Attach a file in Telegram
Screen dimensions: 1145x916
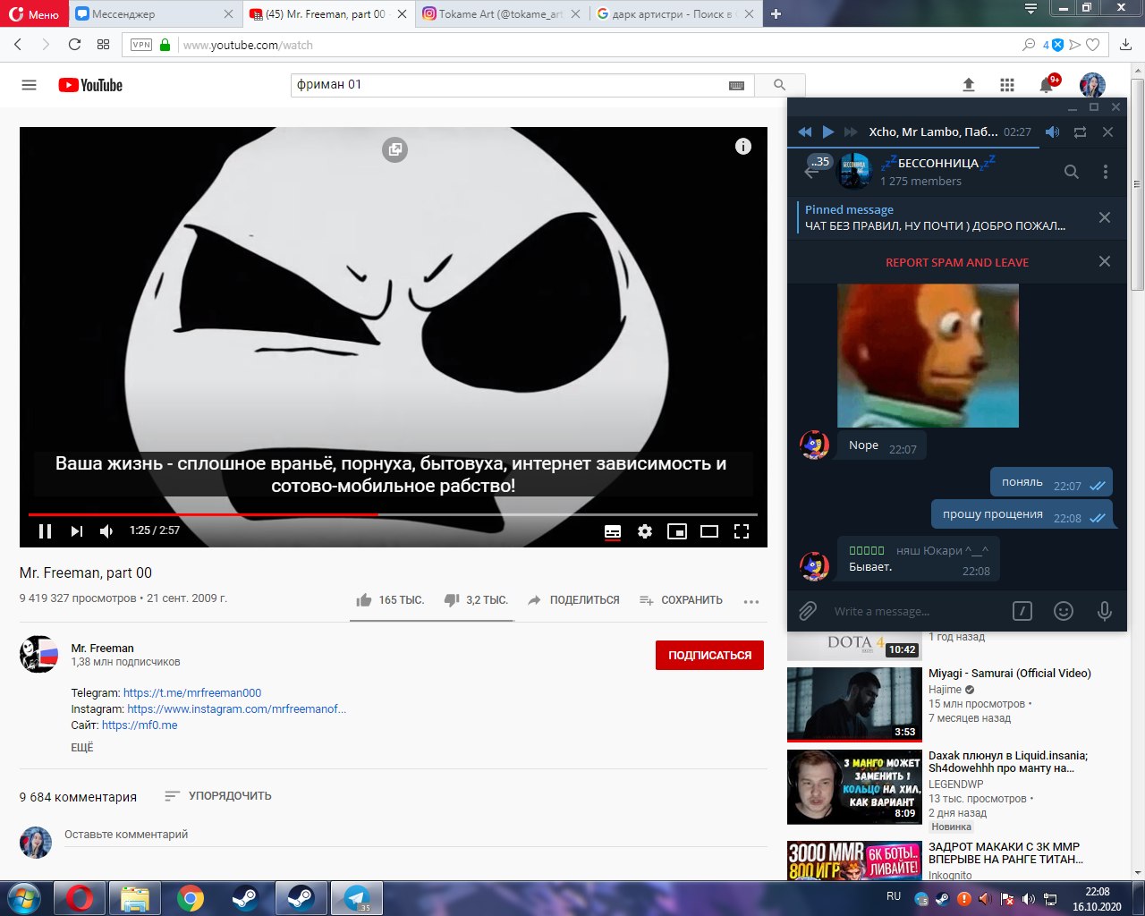click(x=808, y=611)
